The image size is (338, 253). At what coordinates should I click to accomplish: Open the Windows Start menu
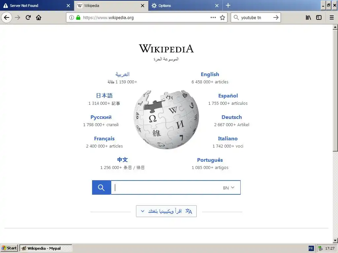[x=9, y=248]
